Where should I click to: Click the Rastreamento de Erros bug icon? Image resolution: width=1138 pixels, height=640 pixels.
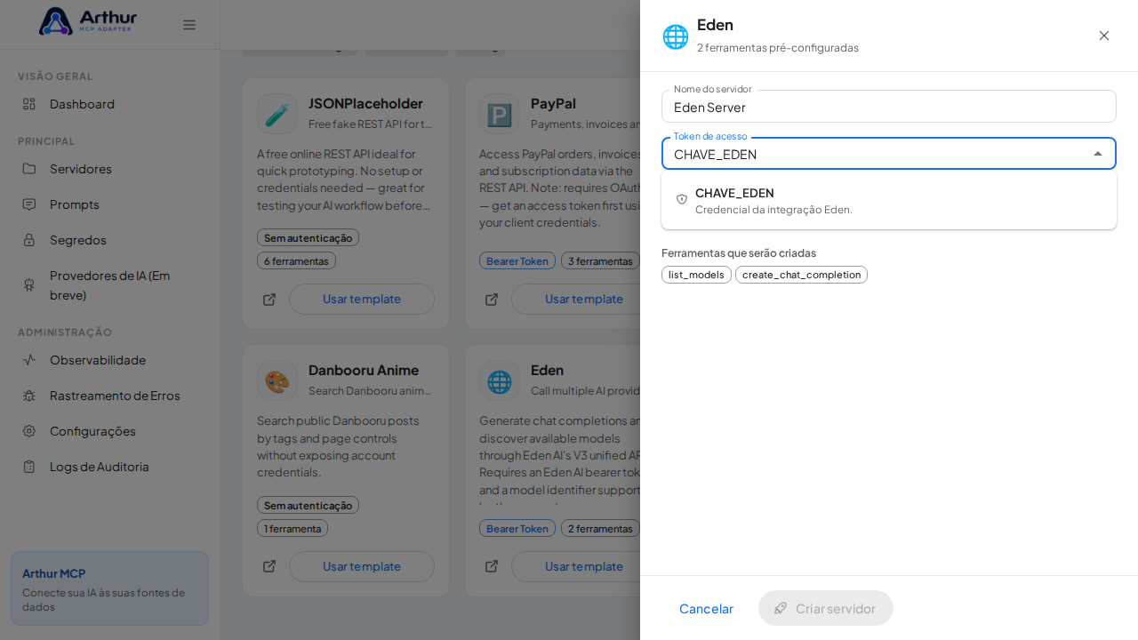[x=29, y=396]
